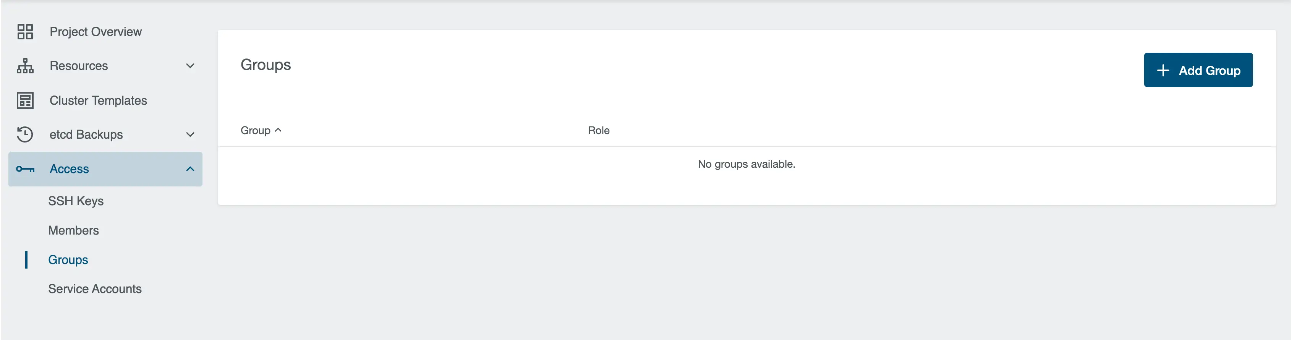Collapse the Access section

(189, 168)
